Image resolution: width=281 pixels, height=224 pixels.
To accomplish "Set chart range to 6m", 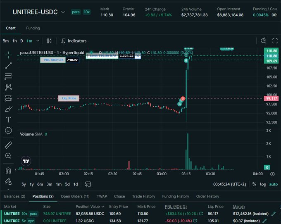I will pyautogui.click(x=40, y=184).
